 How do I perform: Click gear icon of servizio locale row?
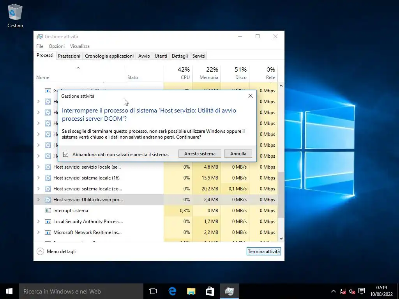48,167
